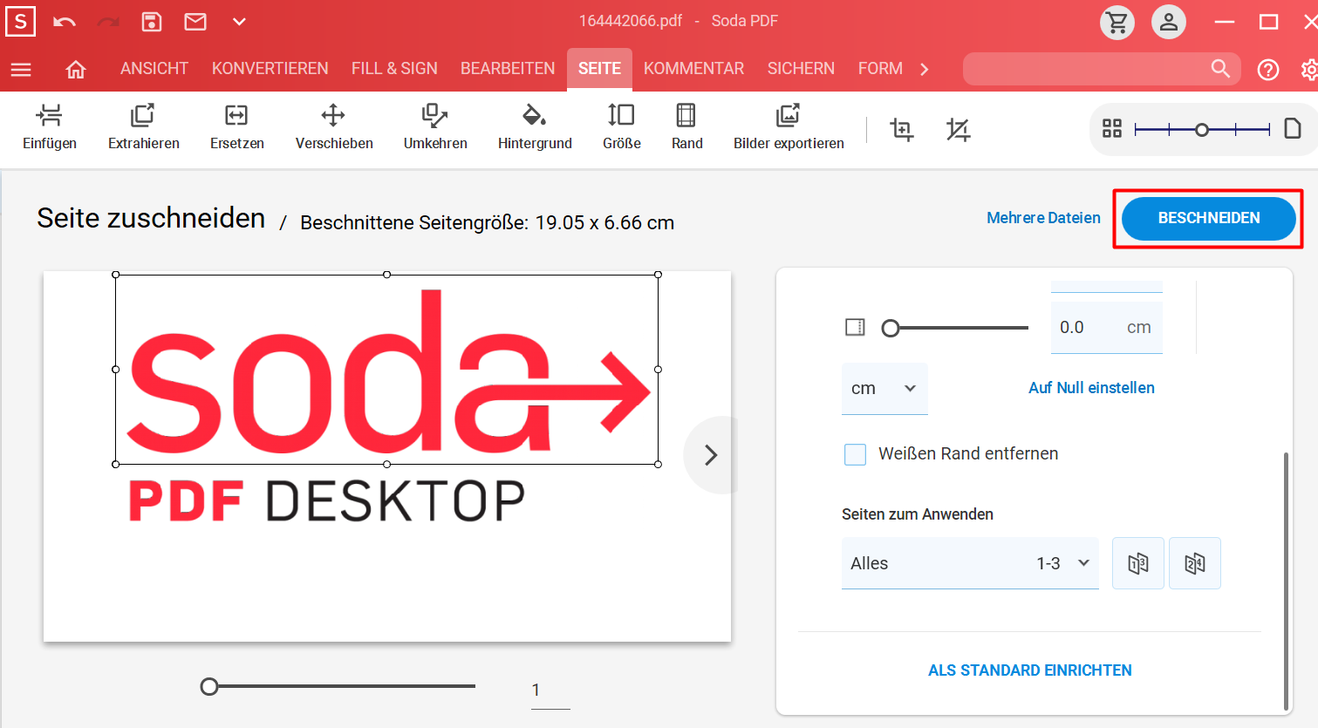1318x728 pixels.
Task: Select the Ersetzen pages tool
Action: click(237, 127)
